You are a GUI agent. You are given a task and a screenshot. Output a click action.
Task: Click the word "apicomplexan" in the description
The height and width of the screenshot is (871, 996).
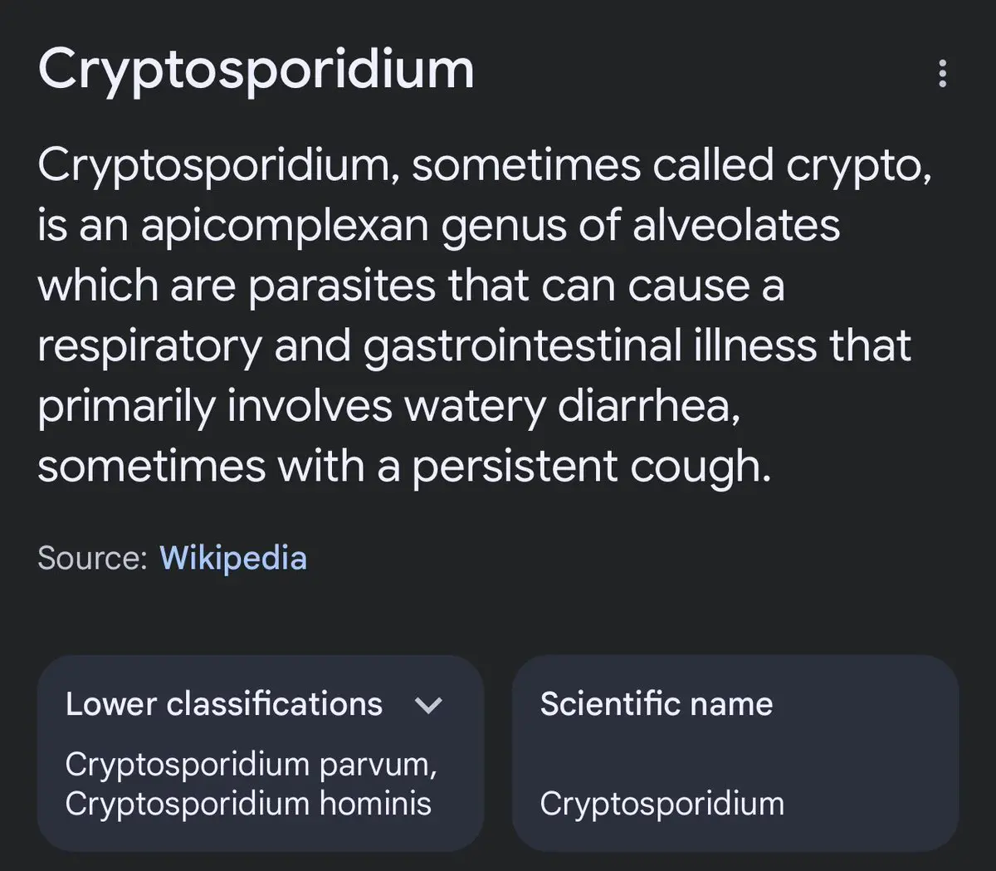click(285, 227)
